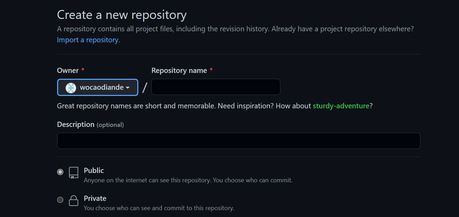459x217 pixels.
Task: Follow the Import a repository link
Action: point(88,40)
